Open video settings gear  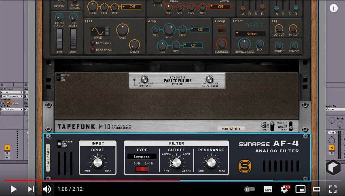[x=284, y=189]
